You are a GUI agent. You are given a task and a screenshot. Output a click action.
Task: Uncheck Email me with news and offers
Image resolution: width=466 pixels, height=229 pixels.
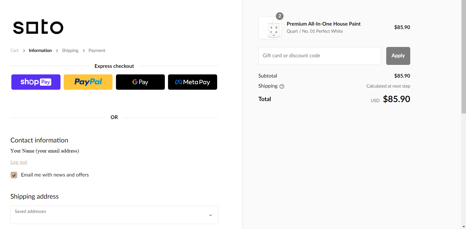pyautogui.click(x=14, y=175)
